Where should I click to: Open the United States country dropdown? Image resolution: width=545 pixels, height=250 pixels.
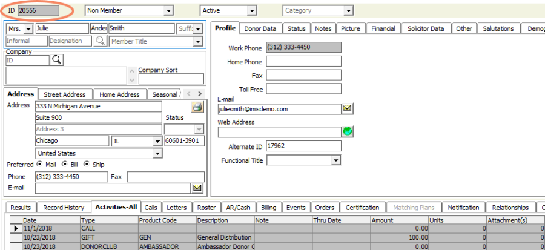coord(157,153)
